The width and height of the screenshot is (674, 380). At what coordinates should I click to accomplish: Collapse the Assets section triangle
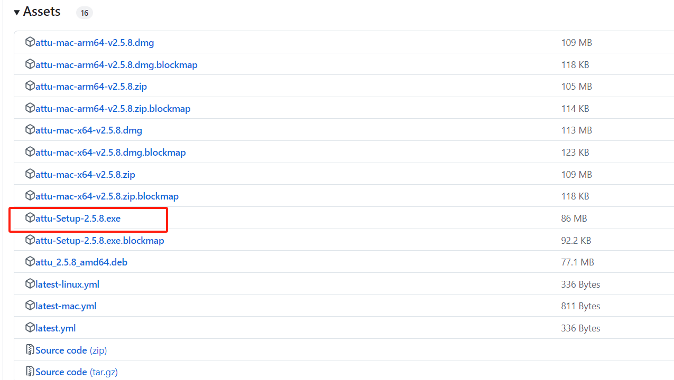17,12
